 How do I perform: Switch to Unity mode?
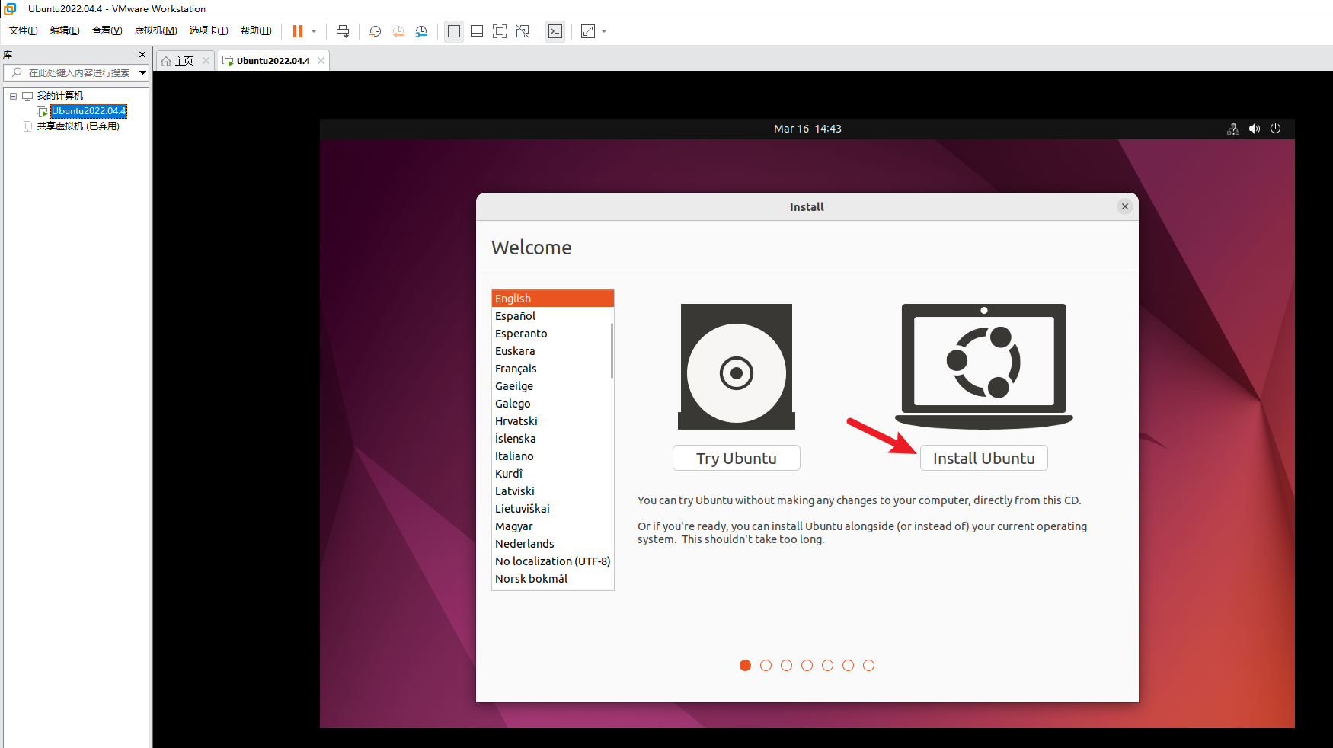tap(523, 31)
